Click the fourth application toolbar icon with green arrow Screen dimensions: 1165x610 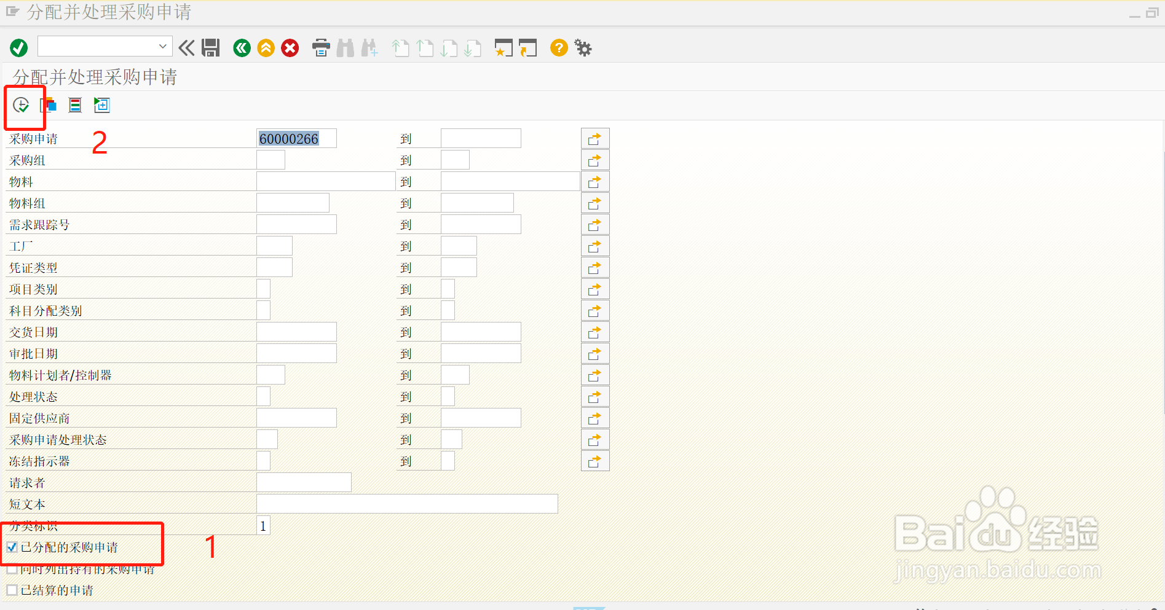(x=102, y=105)
